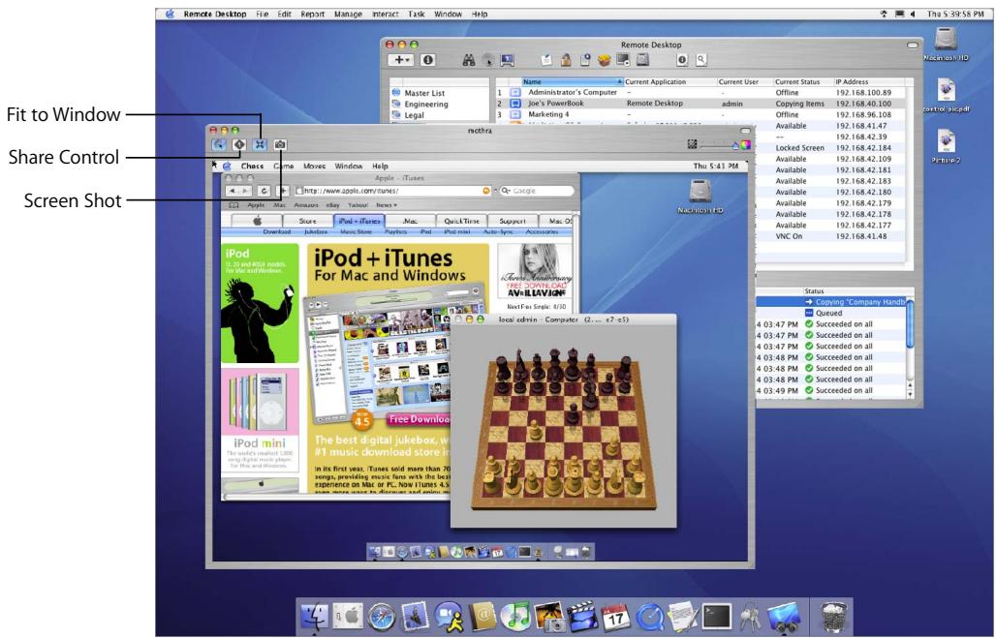This screenshot has width=996, height=638.
Task: Open iChat from the Dock
Action: pyautogui.click(x=449, y=617)
